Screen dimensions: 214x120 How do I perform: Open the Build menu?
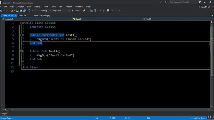coord(29,7)
